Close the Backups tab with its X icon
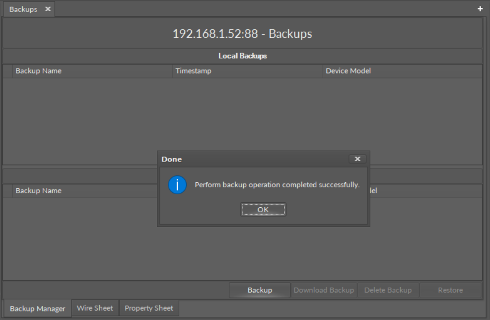The image size is (490, 320). pos(48,9)
